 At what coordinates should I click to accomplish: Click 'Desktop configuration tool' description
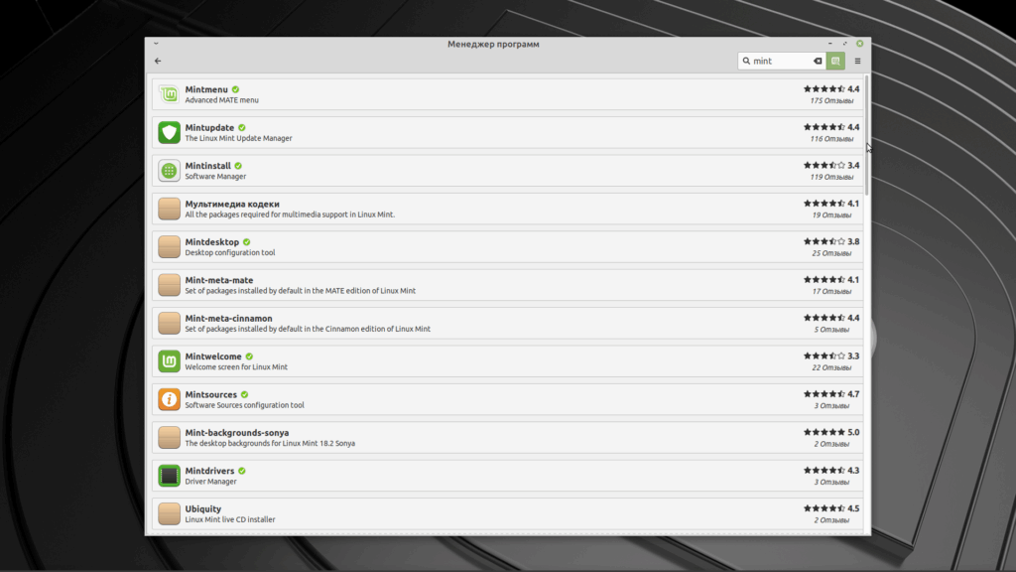[x=230, y=253]
